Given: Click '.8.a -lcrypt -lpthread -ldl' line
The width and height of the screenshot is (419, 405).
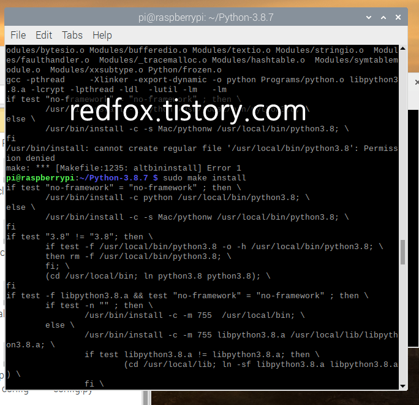Looking at the screenshot, I should [116, 90].
